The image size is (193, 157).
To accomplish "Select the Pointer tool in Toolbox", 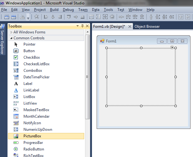I will click(29, 44).
